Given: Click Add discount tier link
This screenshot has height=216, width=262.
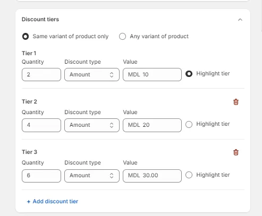Looking at the screenshot, I should pos(53,201).
